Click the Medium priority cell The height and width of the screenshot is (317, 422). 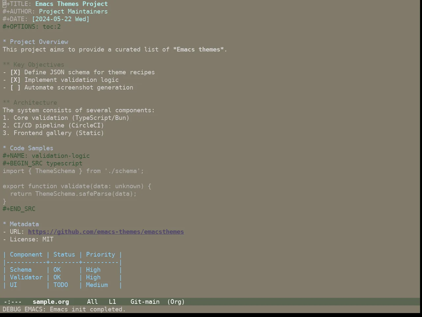tap(97, 285)
